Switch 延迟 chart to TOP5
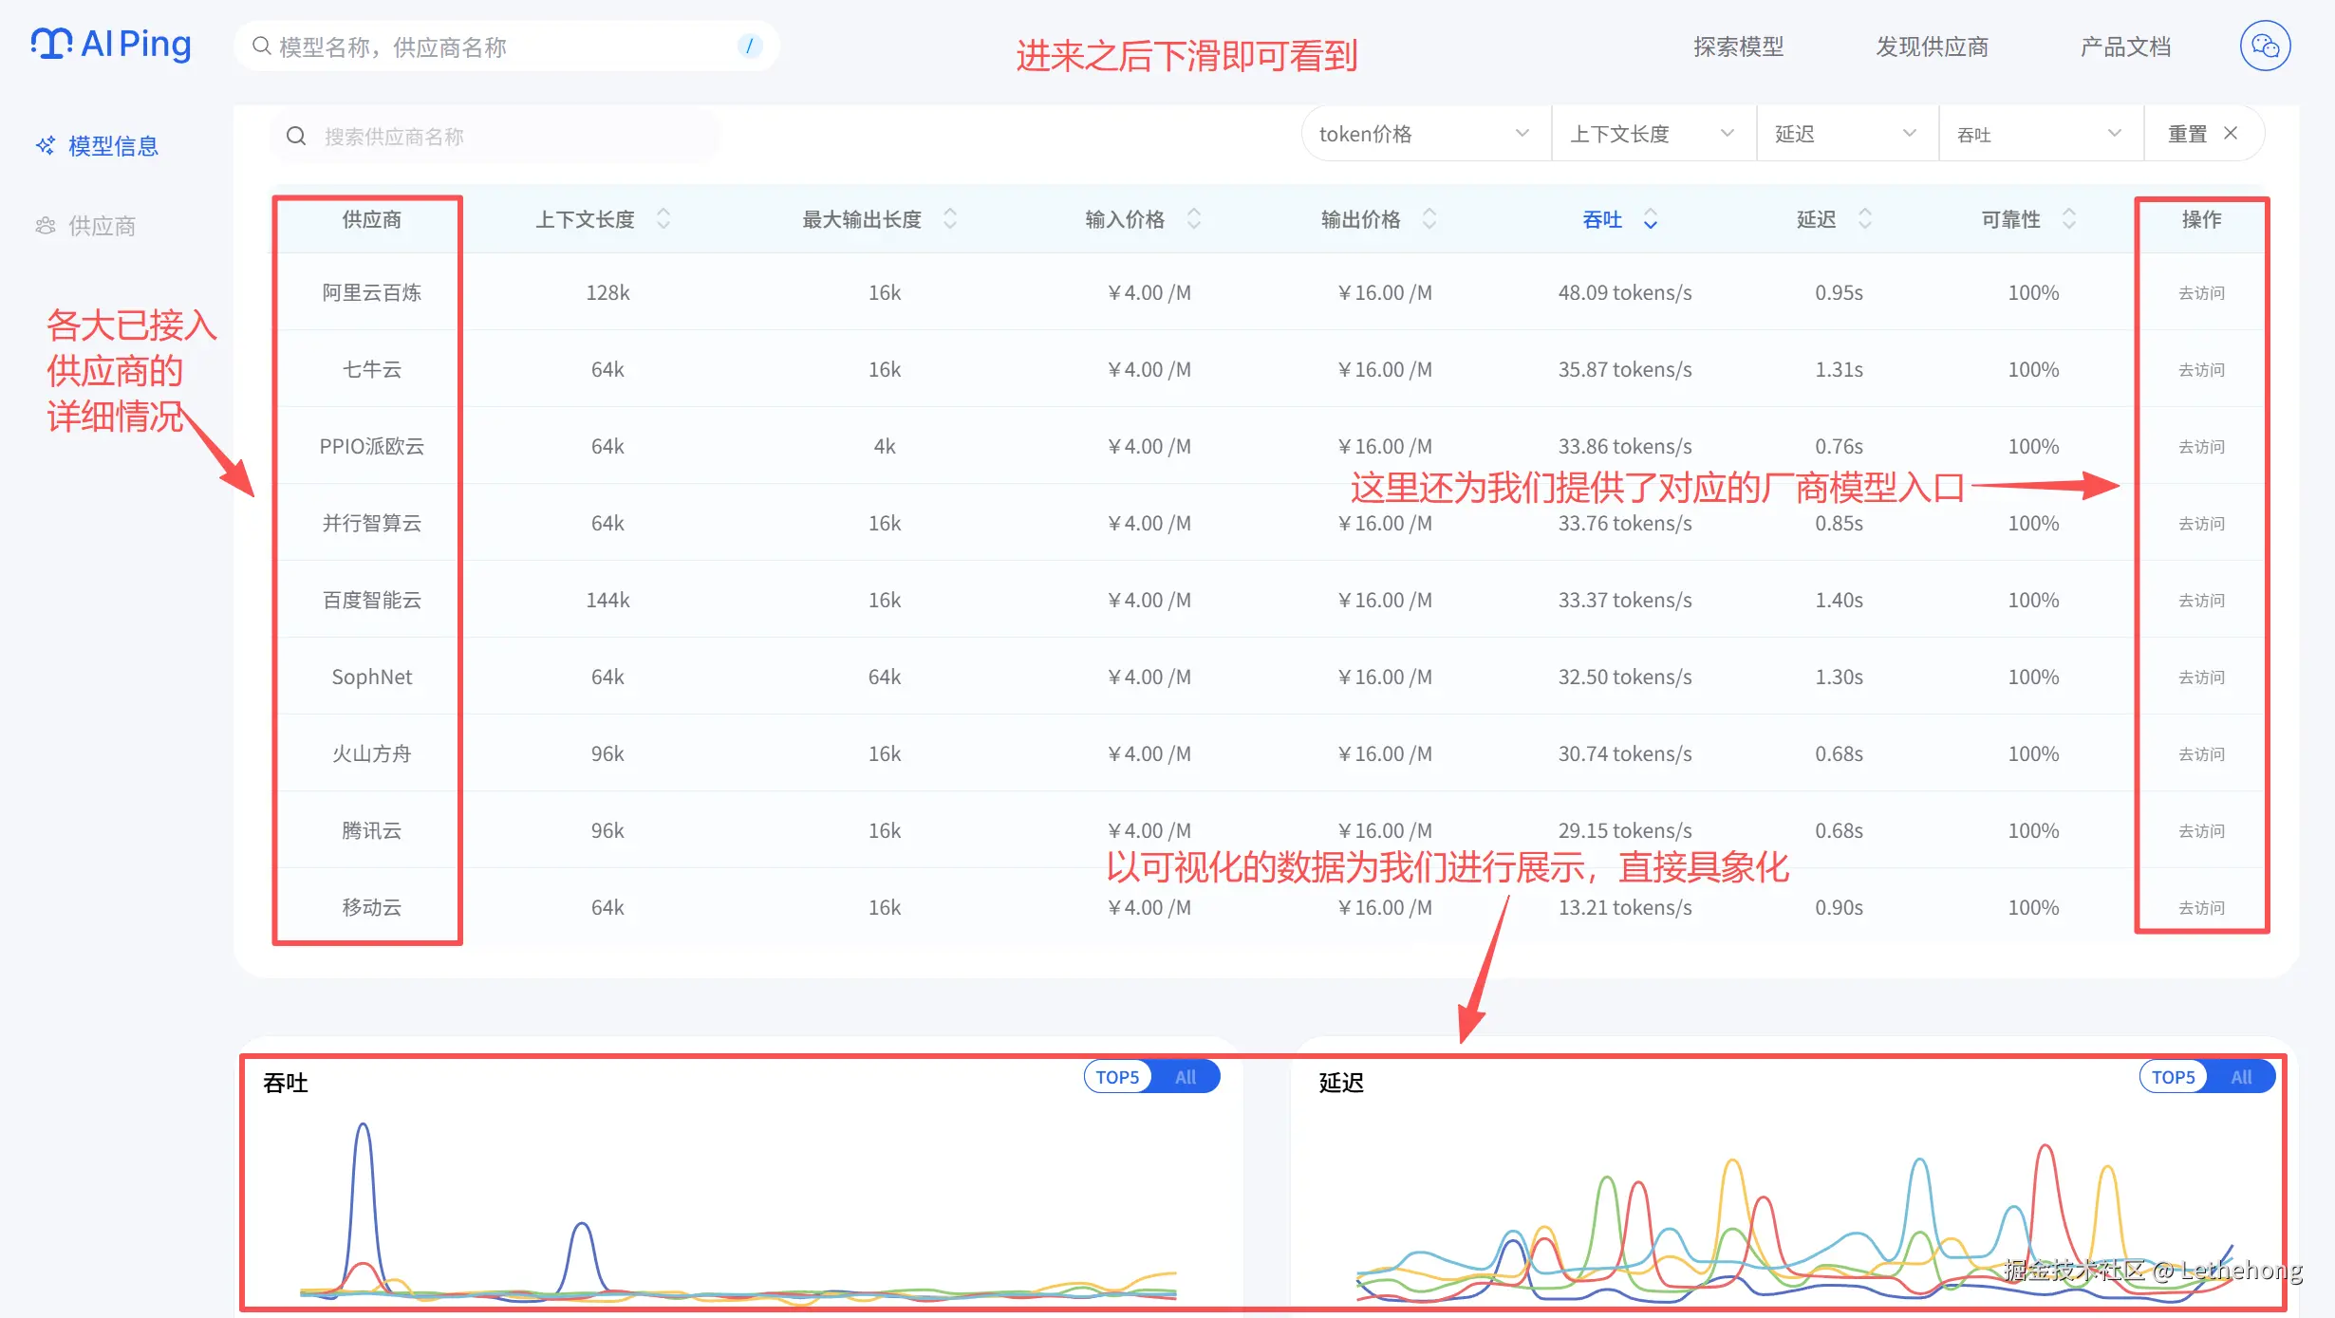Image resolution: width=2335 pixels, height=1318 pixels. point(2173,1077)
